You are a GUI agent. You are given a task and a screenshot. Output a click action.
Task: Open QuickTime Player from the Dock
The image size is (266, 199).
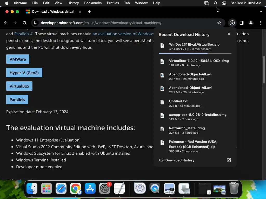point(155,188)
